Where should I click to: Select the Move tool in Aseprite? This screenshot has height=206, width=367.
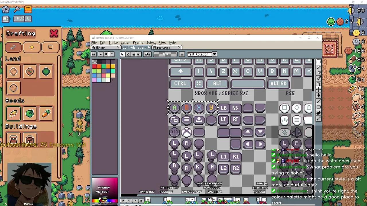point(319,90)
